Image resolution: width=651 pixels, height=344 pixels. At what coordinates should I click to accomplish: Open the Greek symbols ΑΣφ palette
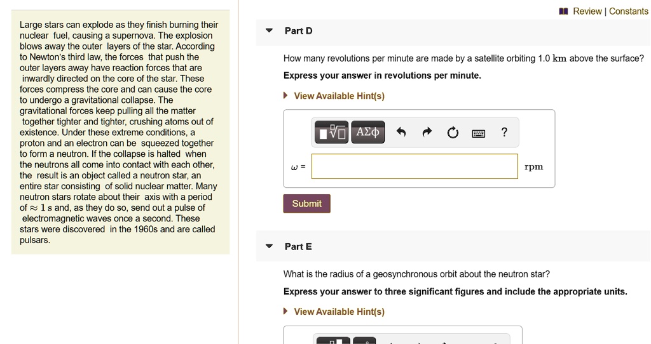368,132
